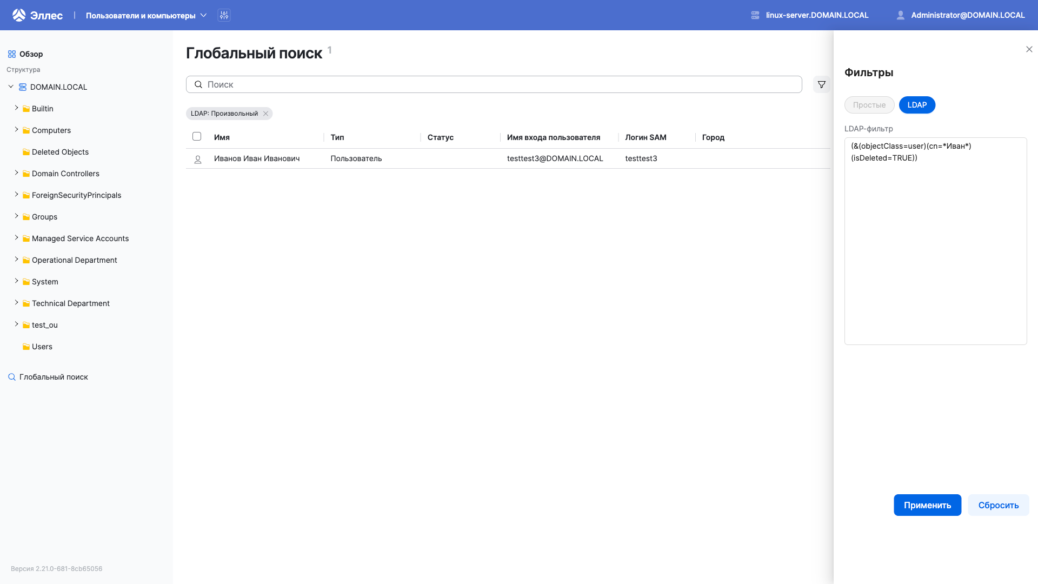Screen dimensions: 1038x584
Task: Open Обзор in the sidebar
Action: pyautogui.click(x=31, y=54)
